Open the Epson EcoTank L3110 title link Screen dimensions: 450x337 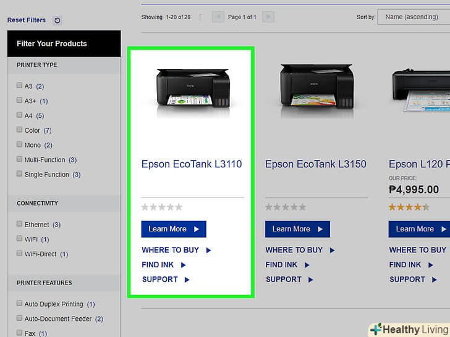[192, 164]
